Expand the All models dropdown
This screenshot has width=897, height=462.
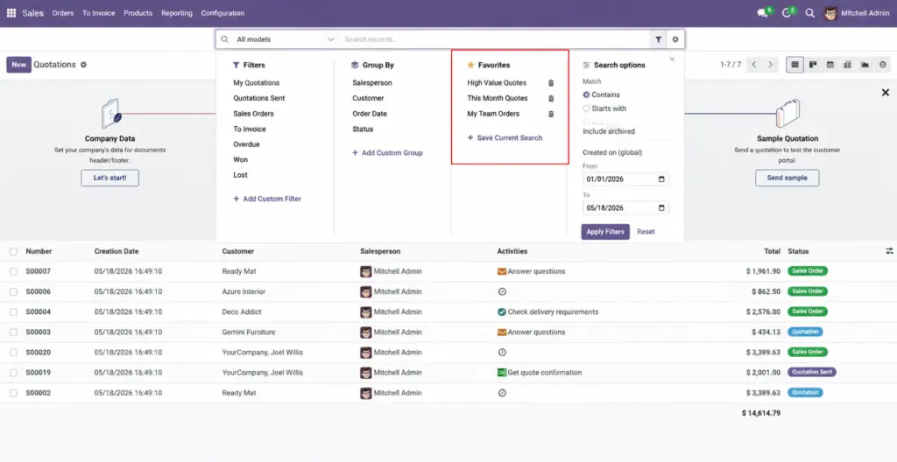[286, 39]
